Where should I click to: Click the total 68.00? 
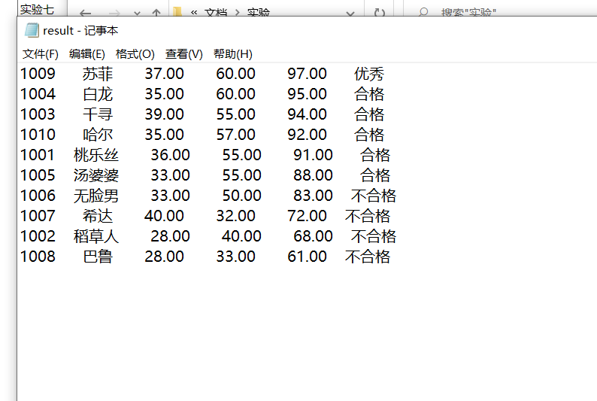pyautogui.click(x=313, y=236)
